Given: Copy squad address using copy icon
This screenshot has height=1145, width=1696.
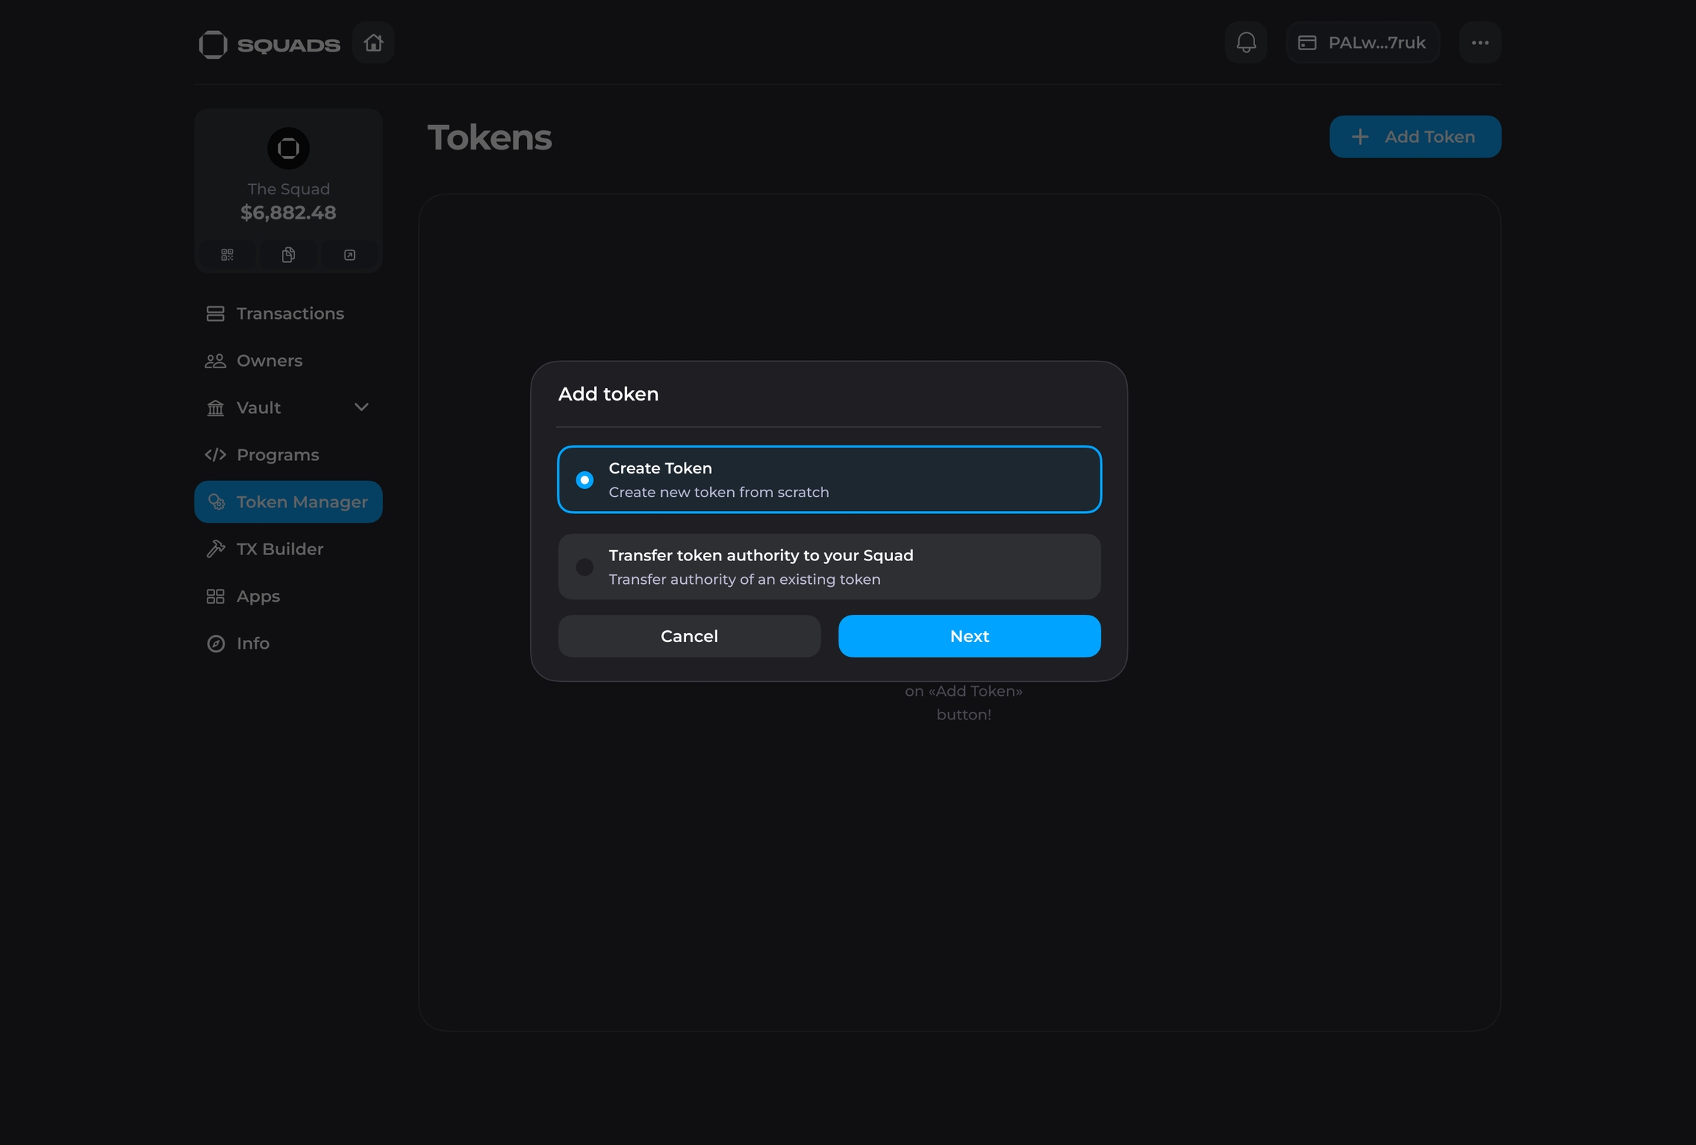Looking at the screenshot, I should click(x=289, y=255).
